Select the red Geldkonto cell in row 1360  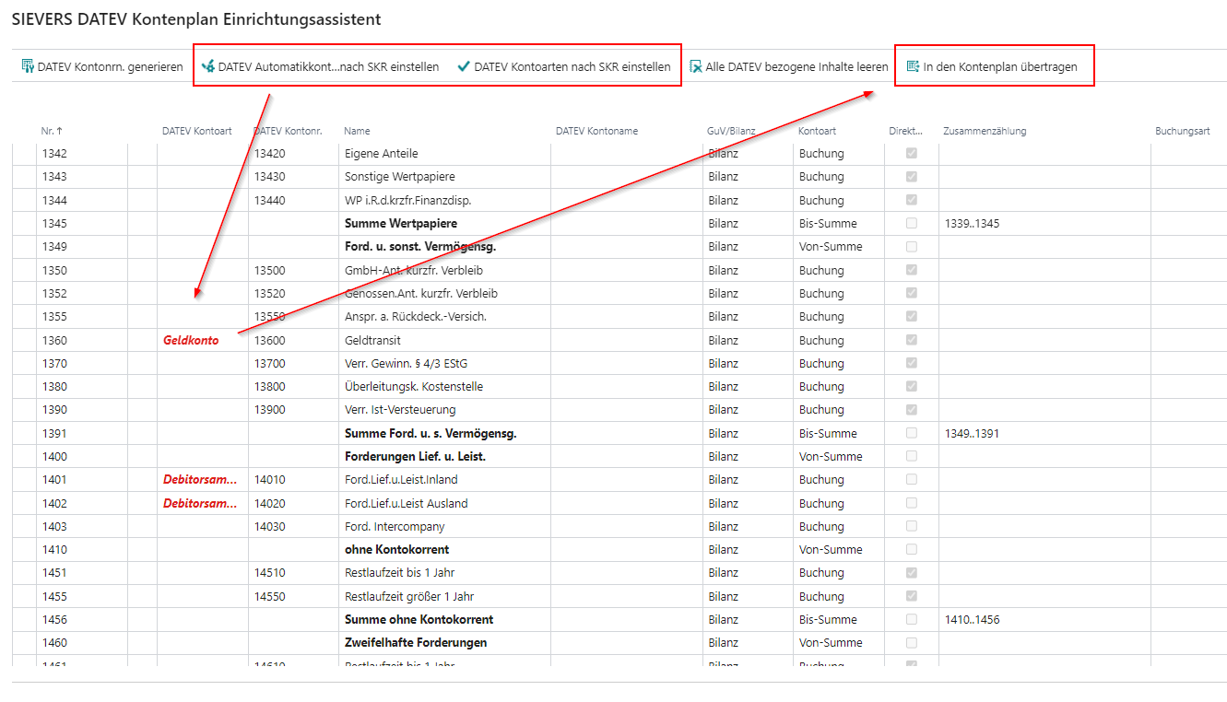(191, 340)
